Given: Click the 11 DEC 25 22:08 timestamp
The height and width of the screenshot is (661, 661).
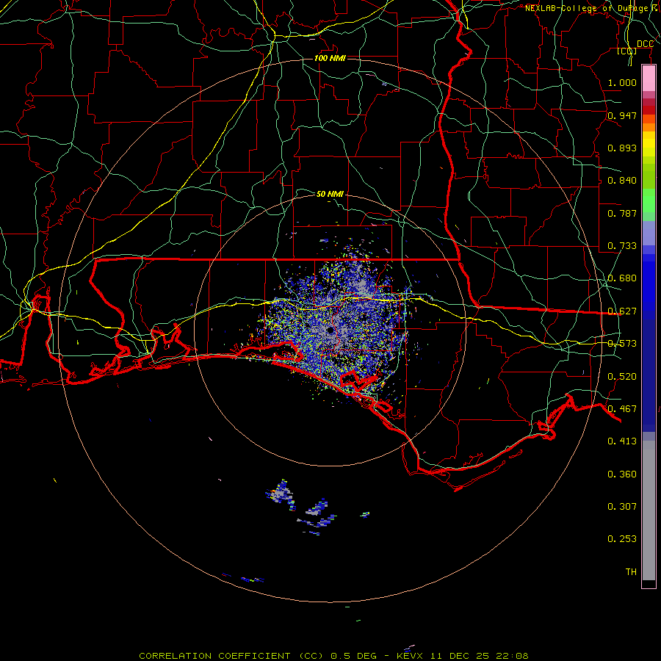Looking at the screenshot, I should (480, 656).
